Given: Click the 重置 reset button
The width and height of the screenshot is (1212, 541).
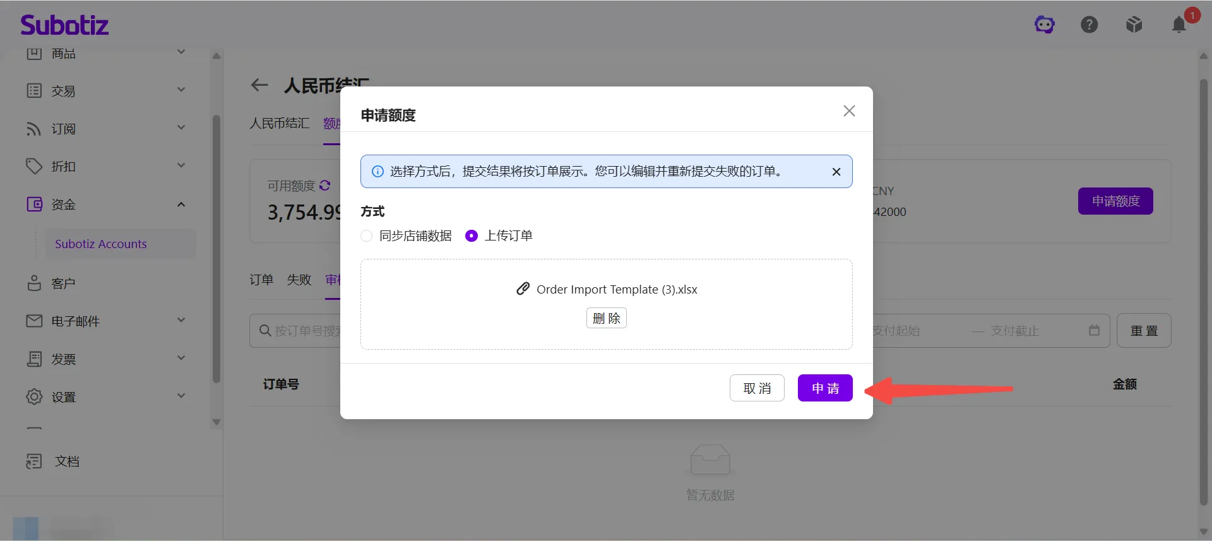Looking at the screenshot, I should tap(1144, 331).
